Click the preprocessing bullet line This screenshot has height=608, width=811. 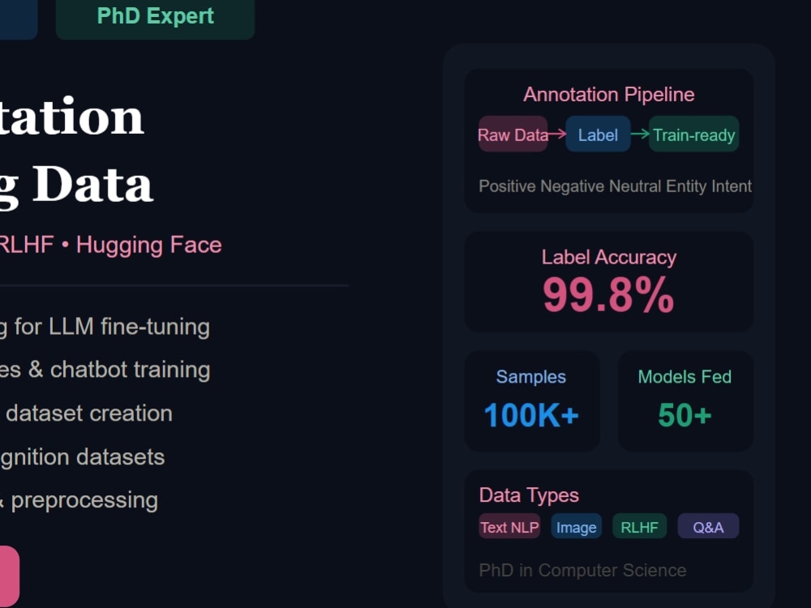point(79,500)
